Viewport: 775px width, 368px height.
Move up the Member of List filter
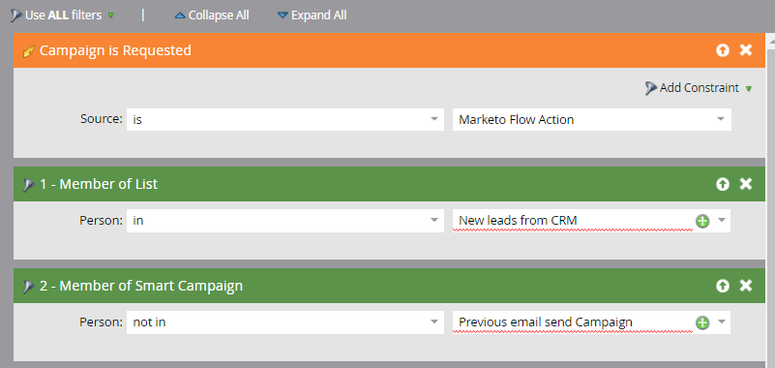pyautogui.click(x=723, y=184)
